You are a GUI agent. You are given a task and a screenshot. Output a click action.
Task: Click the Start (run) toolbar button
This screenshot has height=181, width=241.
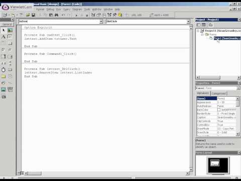click(x=76, y=15)
